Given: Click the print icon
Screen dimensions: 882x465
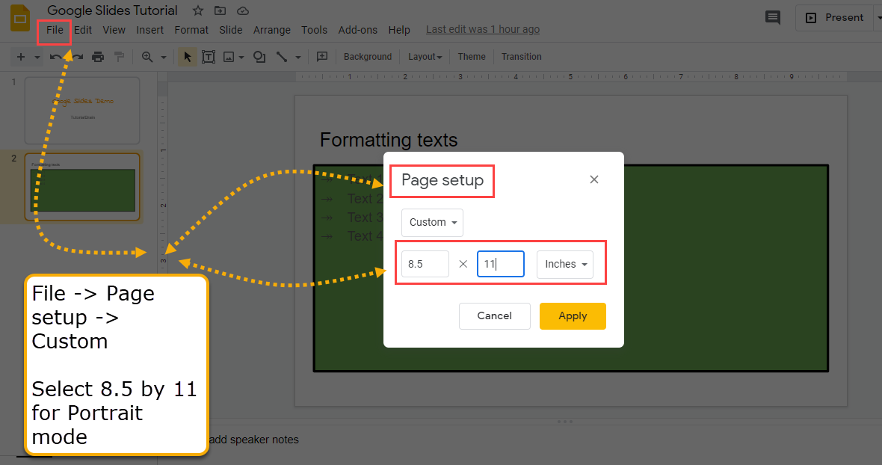Looking at the screenshot, I should (x=98, y=56).
